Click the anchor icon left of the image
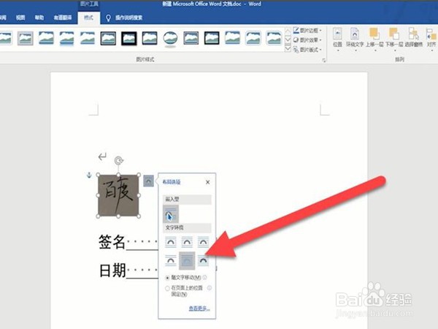 pyautogui.click(x=89, y=175)
